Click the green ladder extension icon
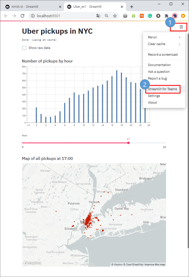The width and height of the screenshot is (189, 277). [133, 16]
